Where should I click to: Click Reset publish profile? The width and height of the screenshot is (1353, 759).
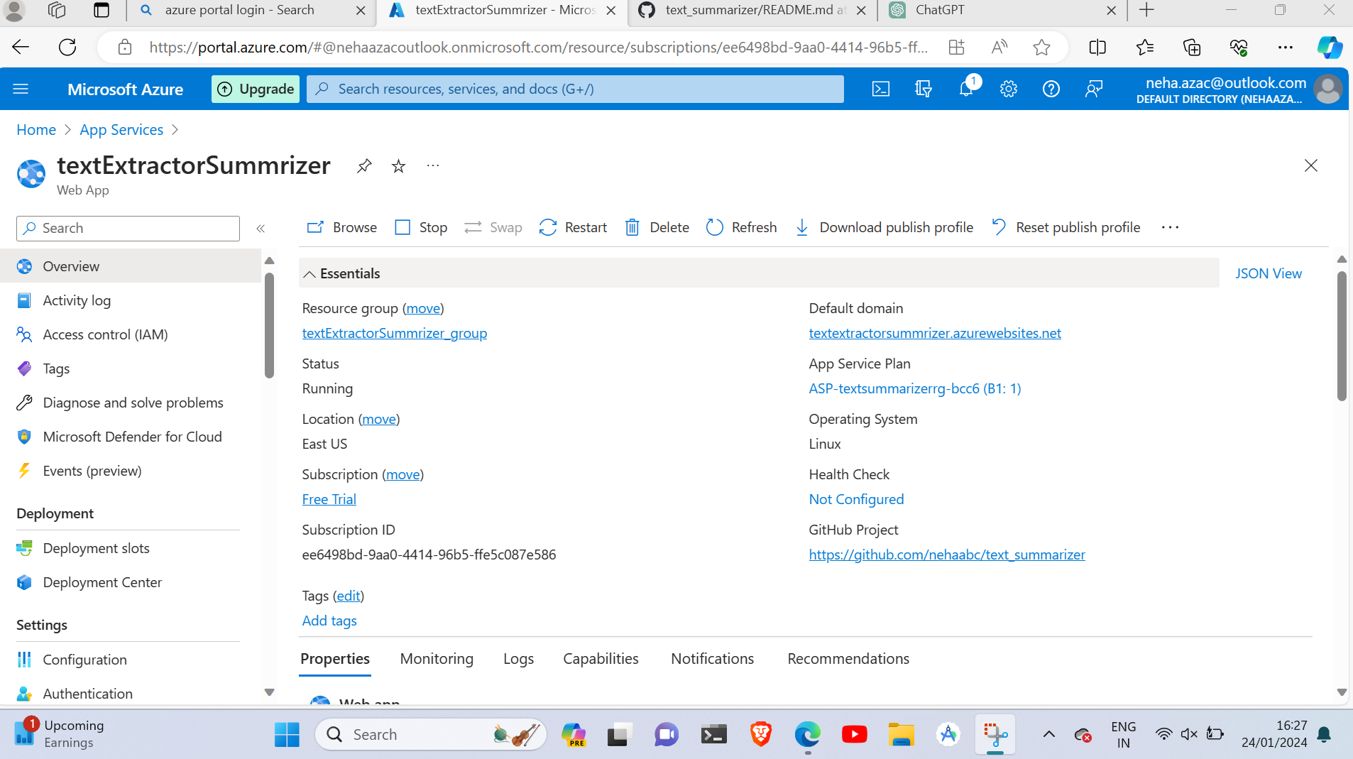[x=1066, y=227]
